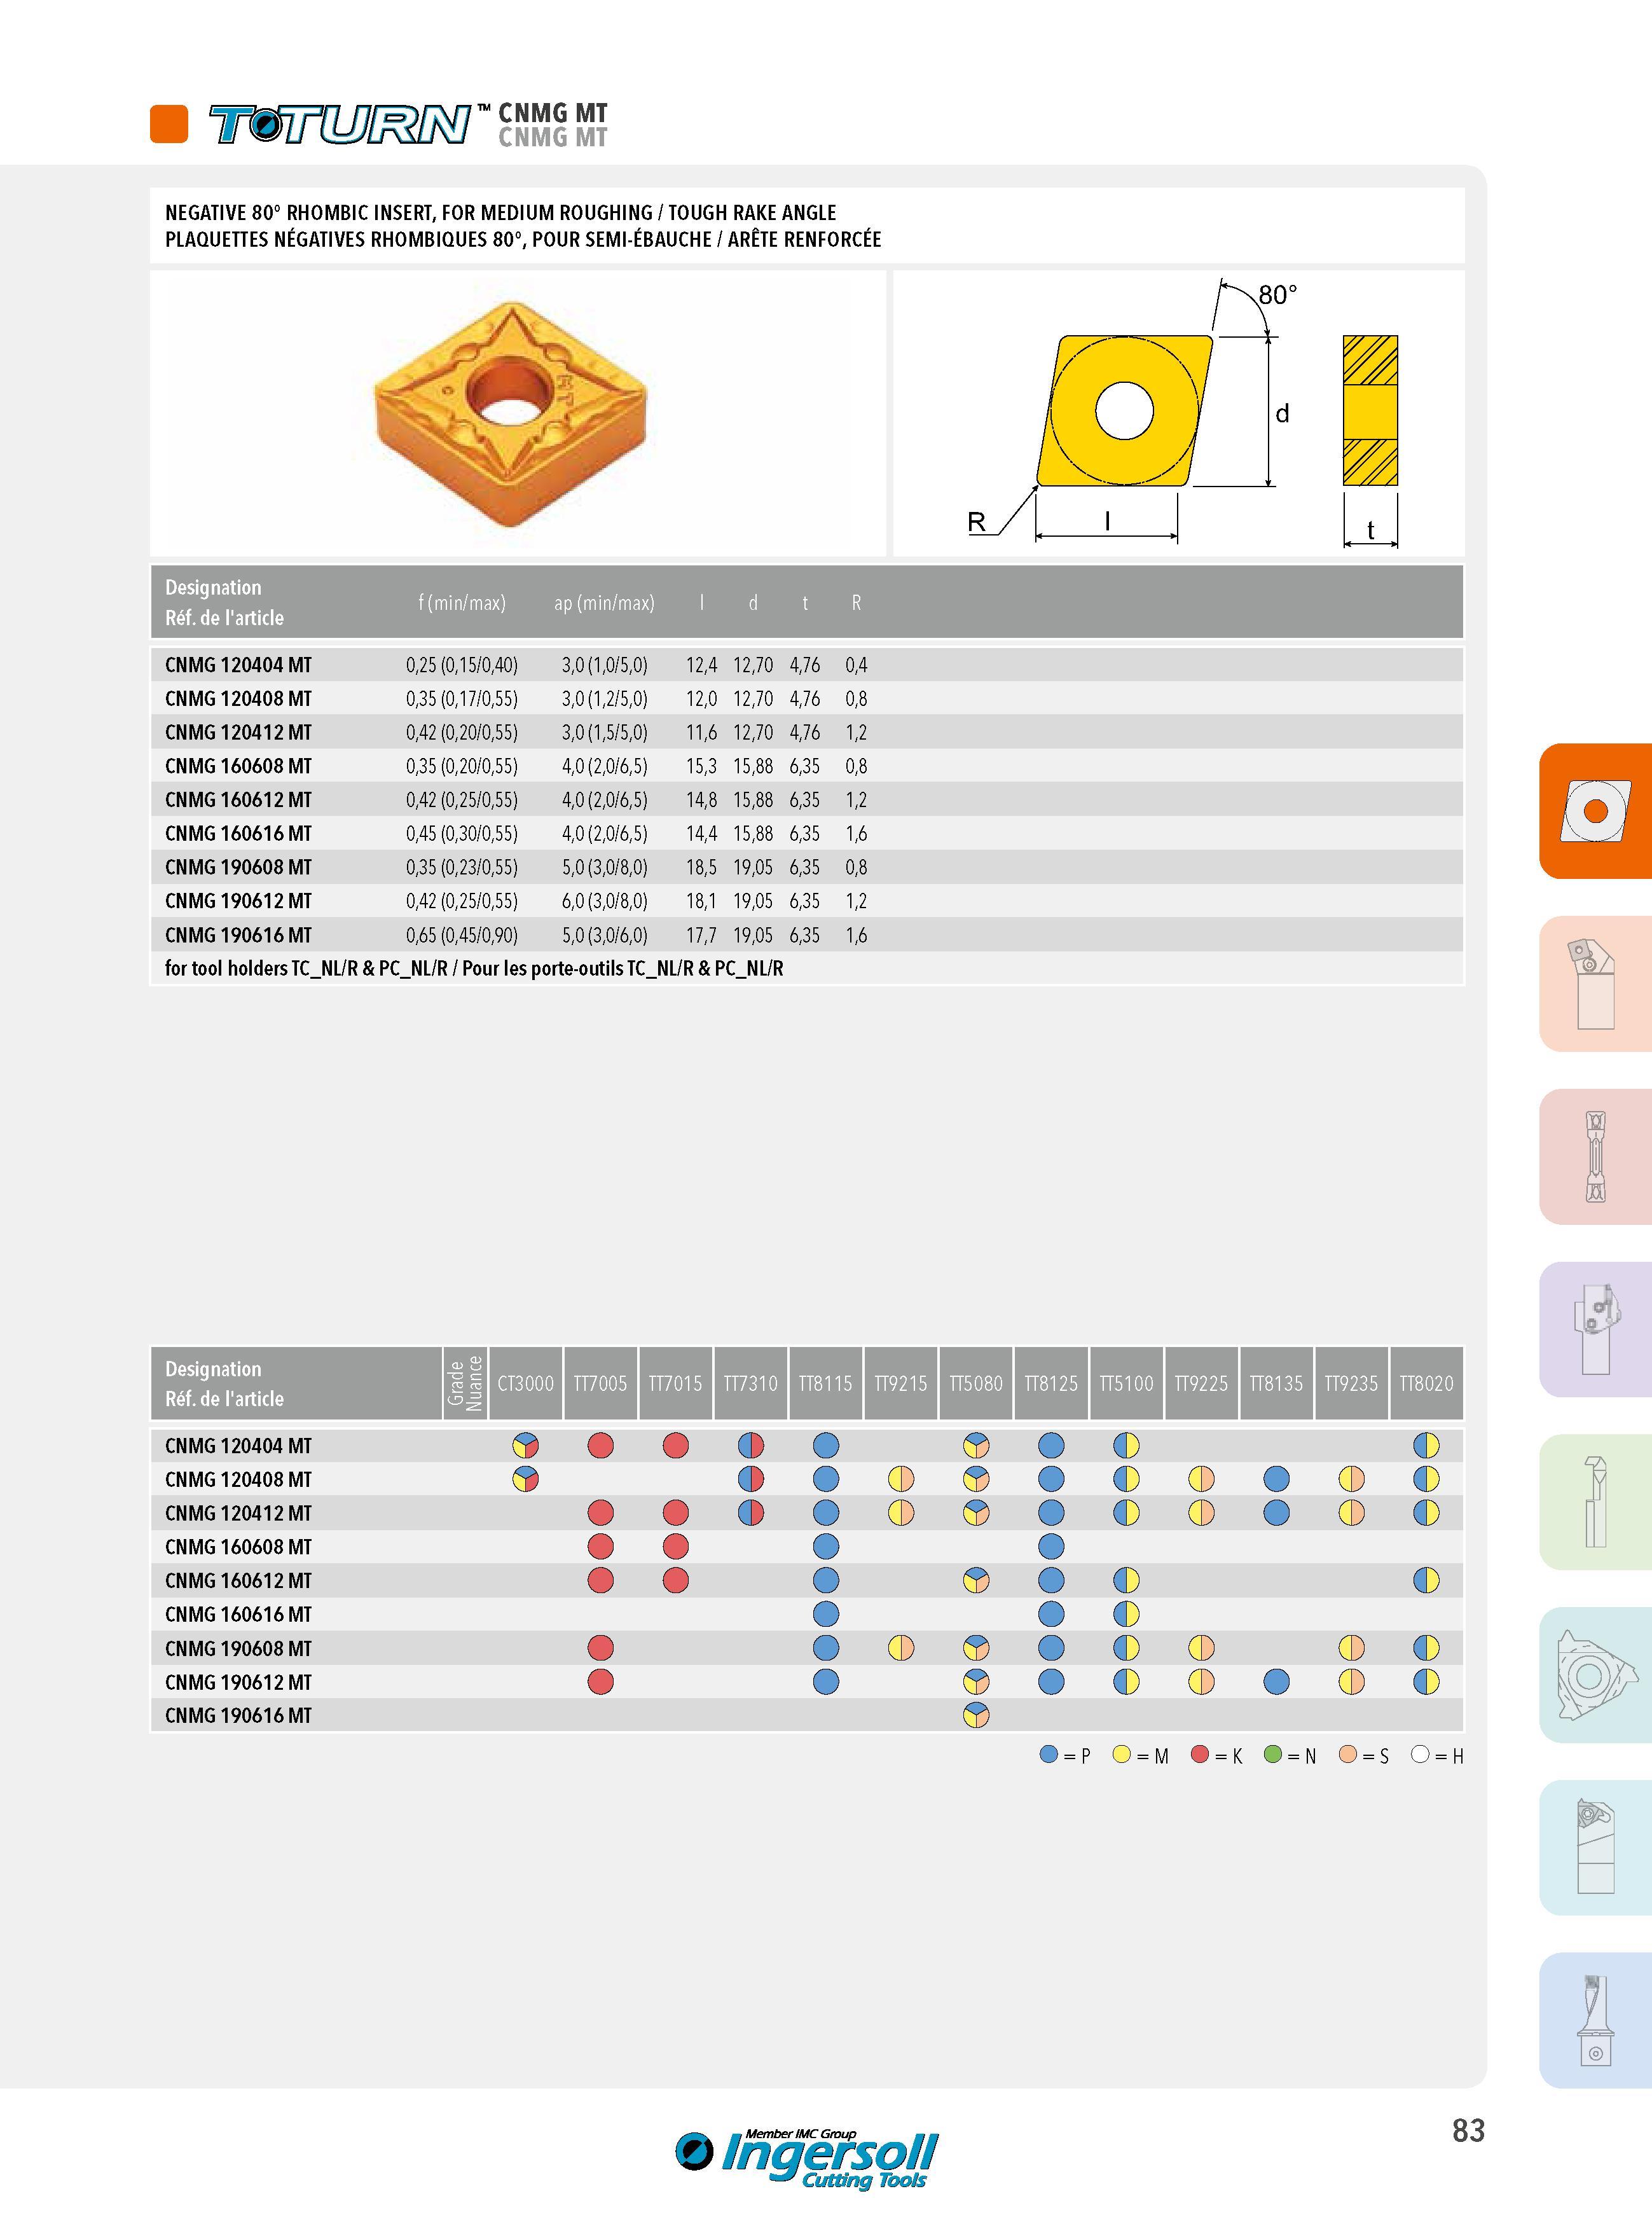
Task: Click 'CNMG 120404 MT' in the dimensions table
Action: click(238, 665)
